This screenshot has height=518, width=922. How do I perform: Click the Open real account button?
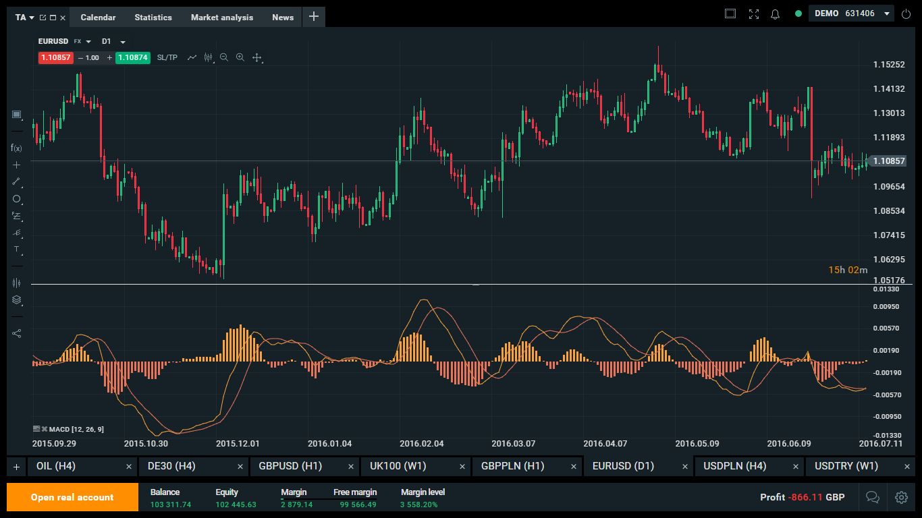click(x=72, y=497)
